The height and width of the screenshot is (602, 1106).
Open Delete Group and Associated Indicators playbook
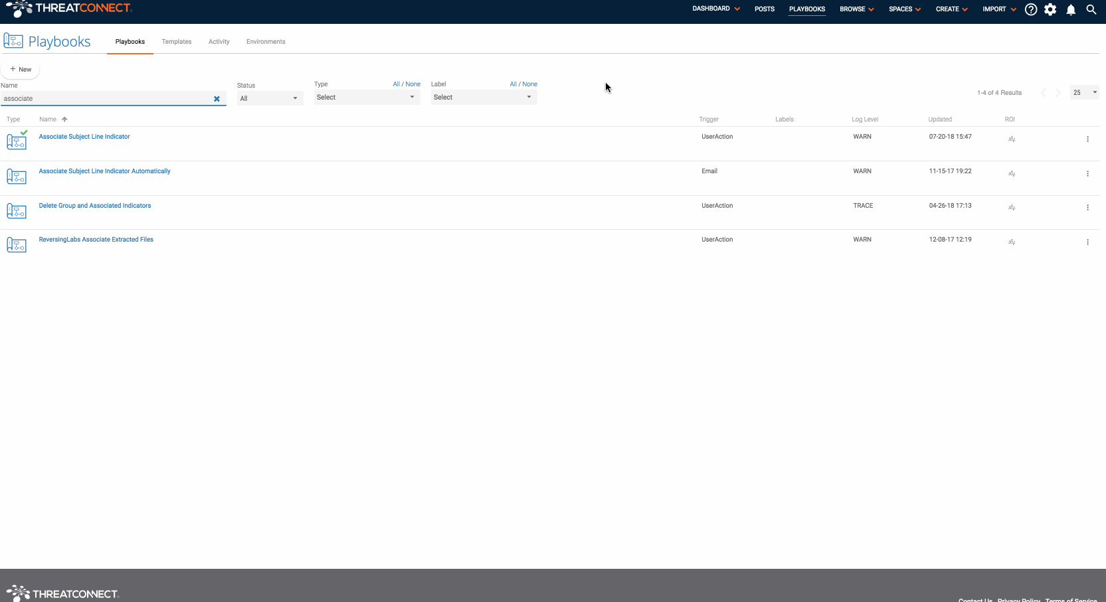tap(95, 206)
